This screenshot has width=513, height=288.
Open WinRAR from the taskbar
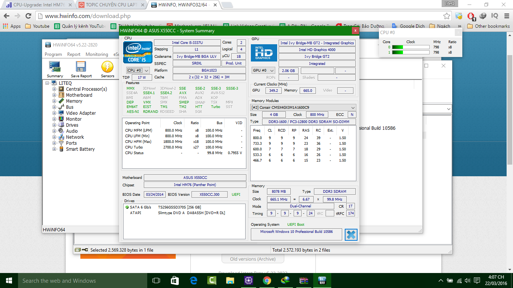[304, 280]
